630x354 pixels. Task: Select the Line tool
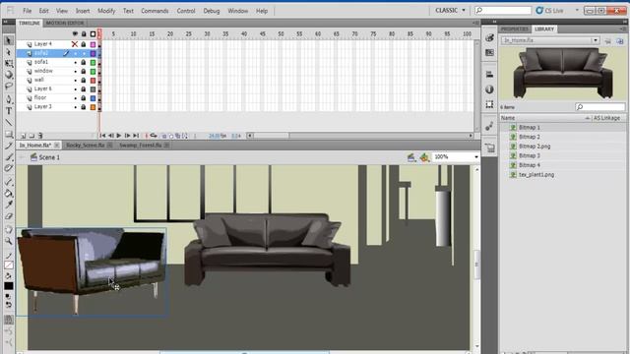click(9, 122)
